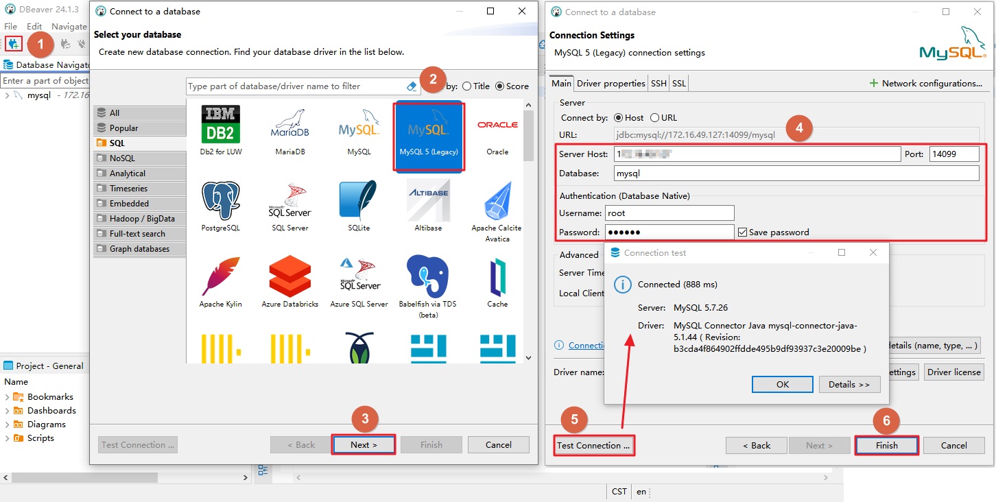Click Next in database selection dialog

(x=364, y=444)
